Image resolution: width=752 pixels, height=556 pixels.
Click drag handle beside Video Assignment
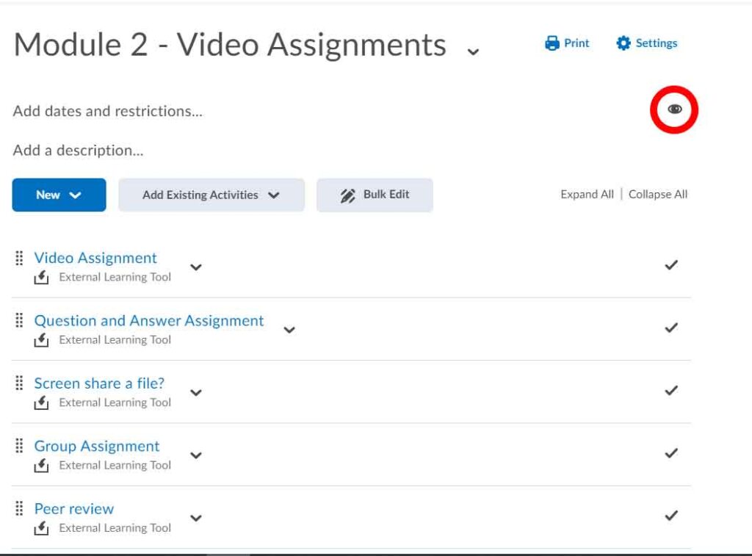coord(19,258)
